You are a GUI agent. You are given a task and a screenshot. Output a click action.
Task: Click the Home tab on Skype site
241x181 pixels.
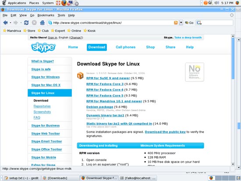coord(73,47)
